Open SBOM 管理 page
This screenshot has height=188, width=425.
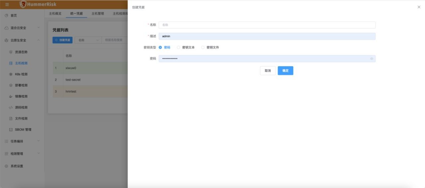pyautogui.click(x=23, y=130)
